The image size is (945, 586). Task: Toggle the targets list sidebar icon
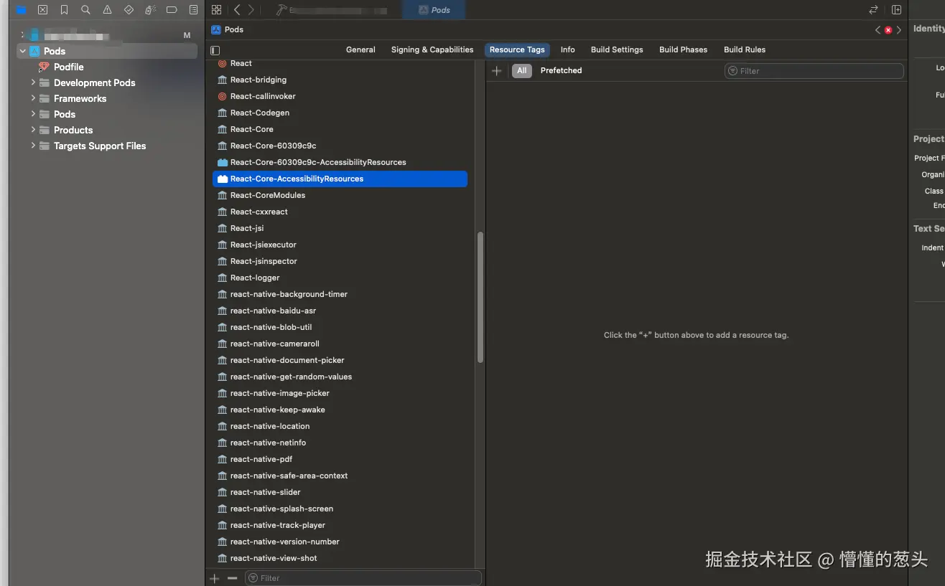pos(215,50)
